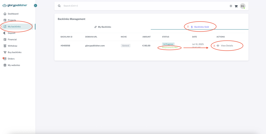Open Financial in the sidebar

pos(12,40)
